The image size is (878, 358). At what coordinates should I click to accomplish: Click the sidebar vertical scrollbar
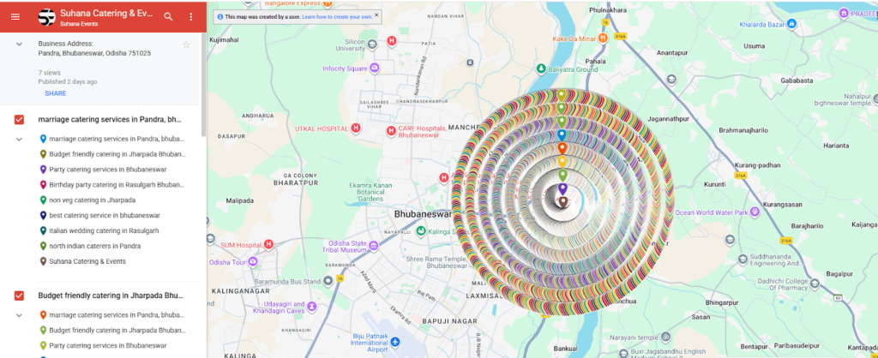(203, 86)
